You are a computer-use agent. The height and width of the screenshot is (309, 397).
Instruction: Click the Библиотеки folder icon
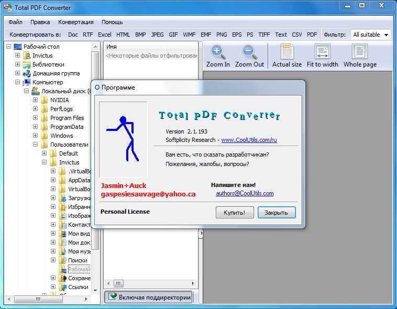pyautogui.click(x=27, y=64)
